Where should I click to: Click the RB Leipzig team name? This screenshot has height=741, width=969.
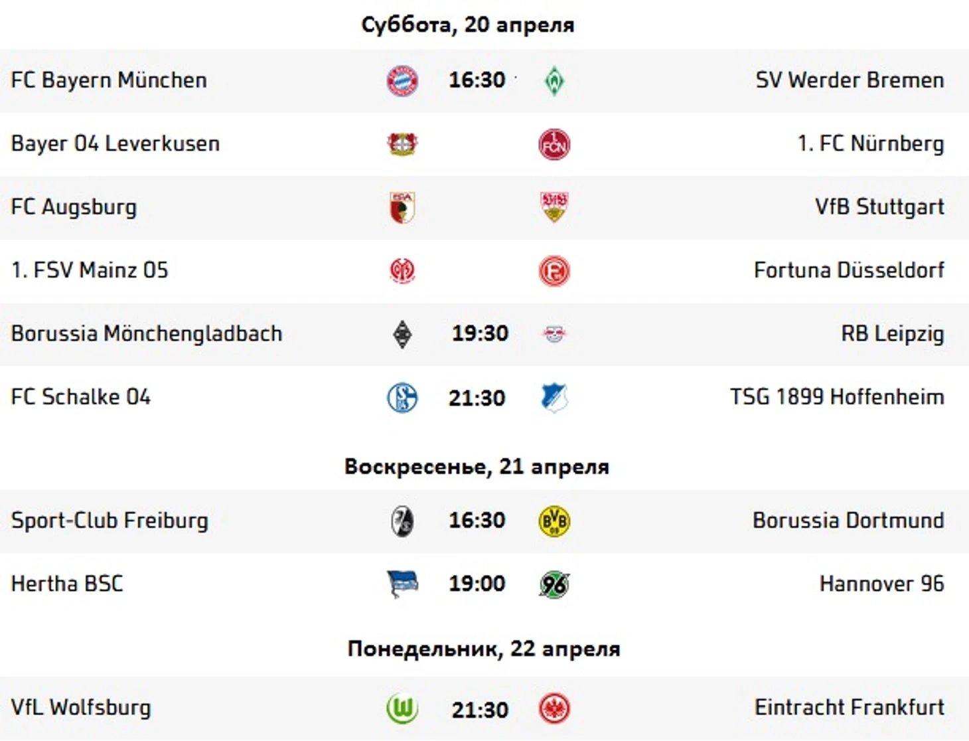pos(892,333)
